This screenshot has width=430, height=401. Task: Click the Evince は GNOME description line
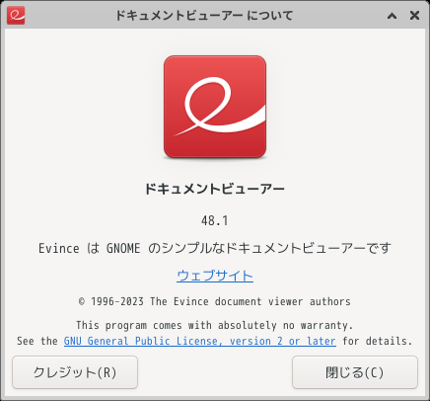[215, 248]
